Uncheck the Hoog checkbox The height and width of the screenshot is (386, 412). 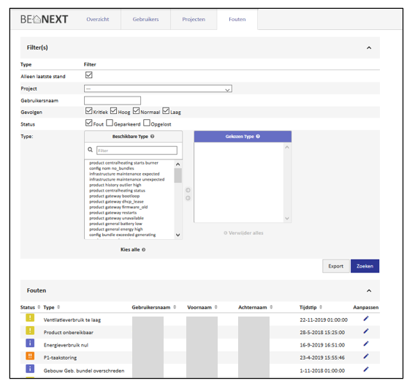click(x=113, y=110)
